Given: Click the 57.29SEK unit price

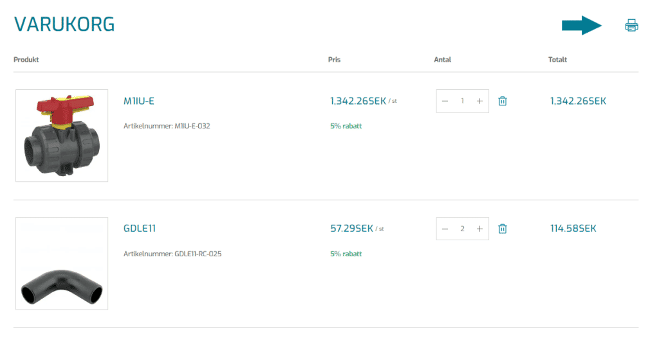Looking at the screenshot, I should (351, 229).
